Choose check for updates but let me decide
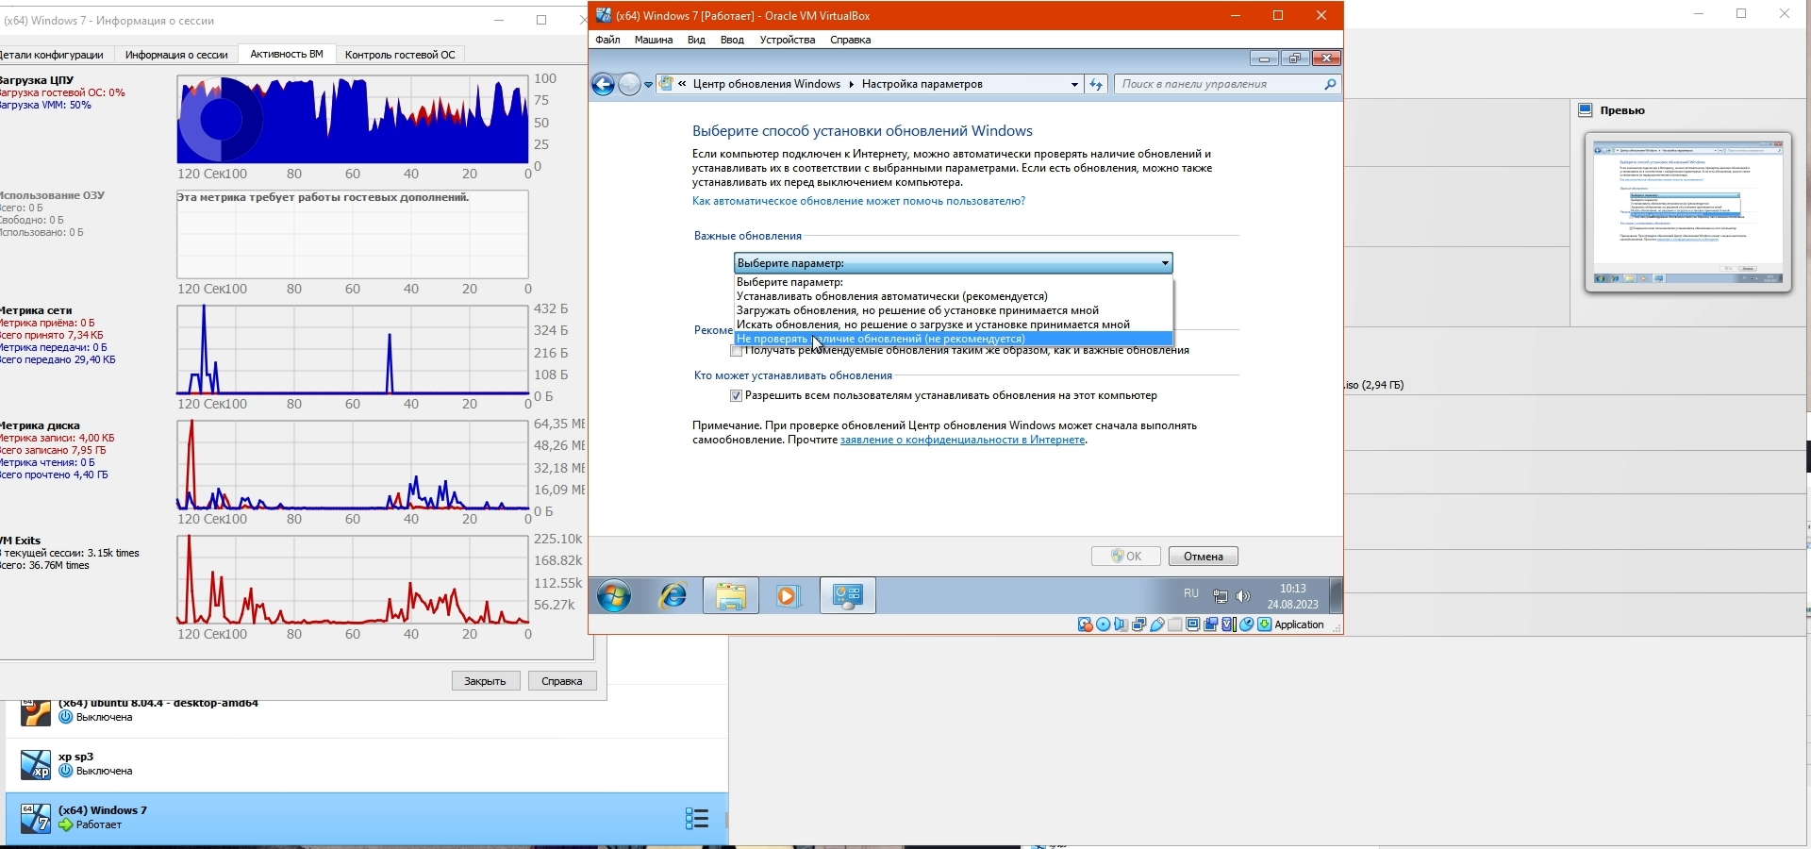This screenshot has height=849, width=1811. pyautogui.click(x=953, y=325)
